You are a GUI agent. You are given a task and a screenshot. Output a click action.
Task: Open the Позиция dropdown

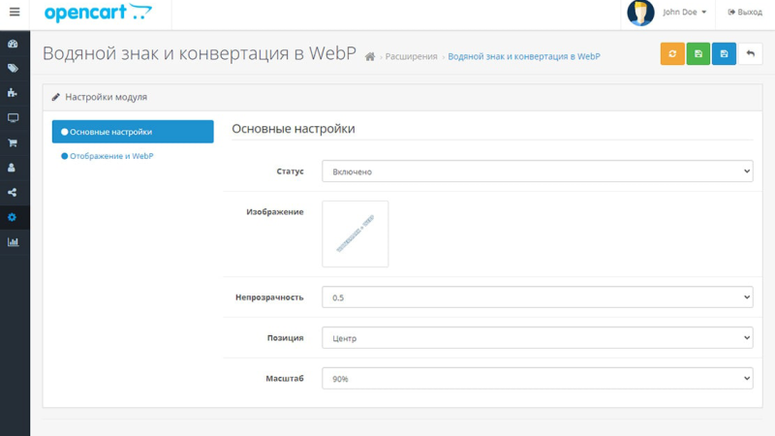click(x=538, y=338)
